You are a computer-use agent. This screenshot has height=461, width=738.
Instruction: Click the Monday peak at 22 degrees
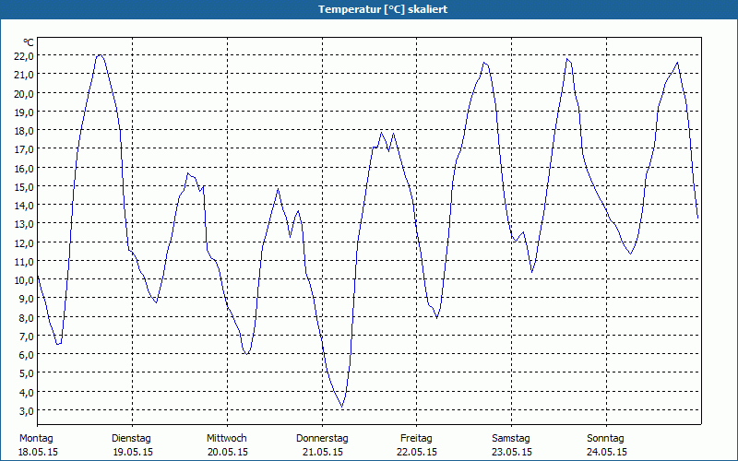coord(100,55)
